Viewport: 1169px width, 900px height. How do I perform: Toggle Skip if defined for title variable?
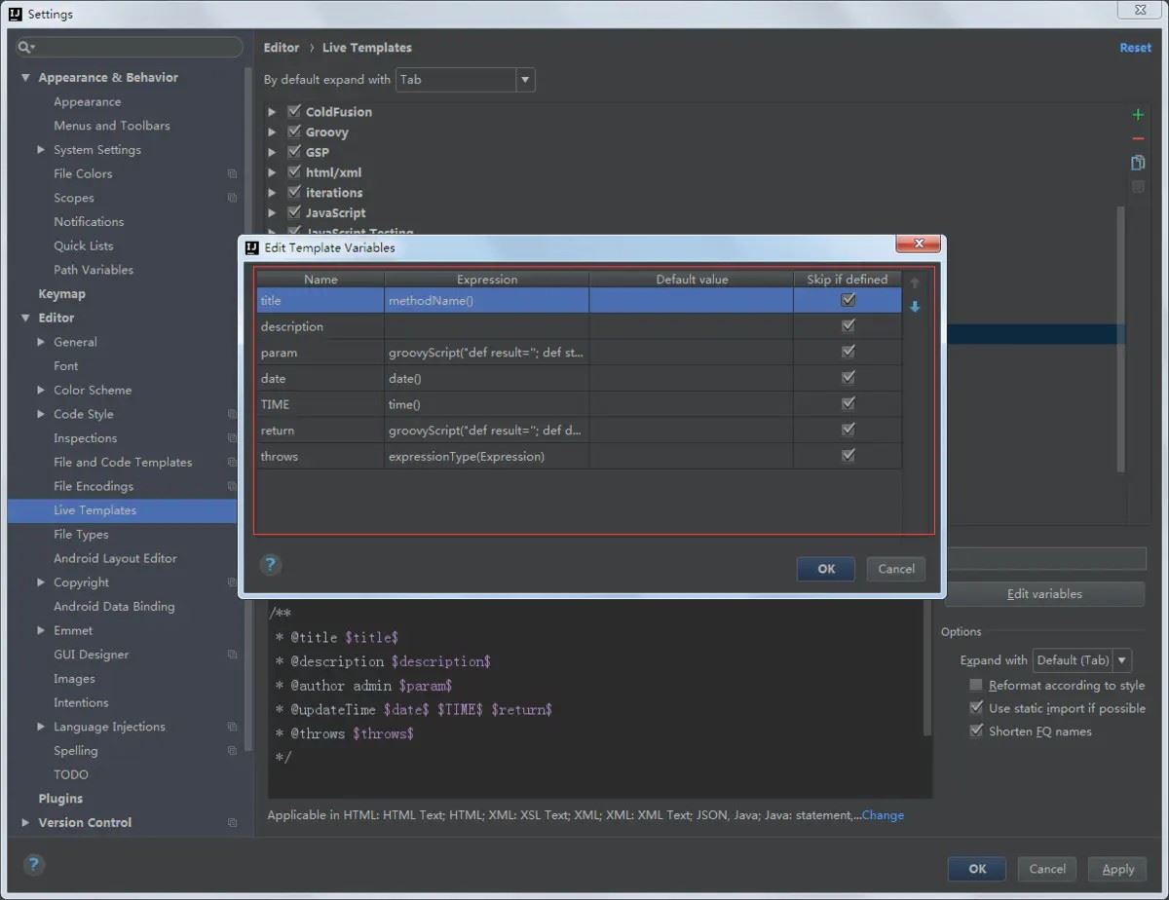click(x=848, y=300)
